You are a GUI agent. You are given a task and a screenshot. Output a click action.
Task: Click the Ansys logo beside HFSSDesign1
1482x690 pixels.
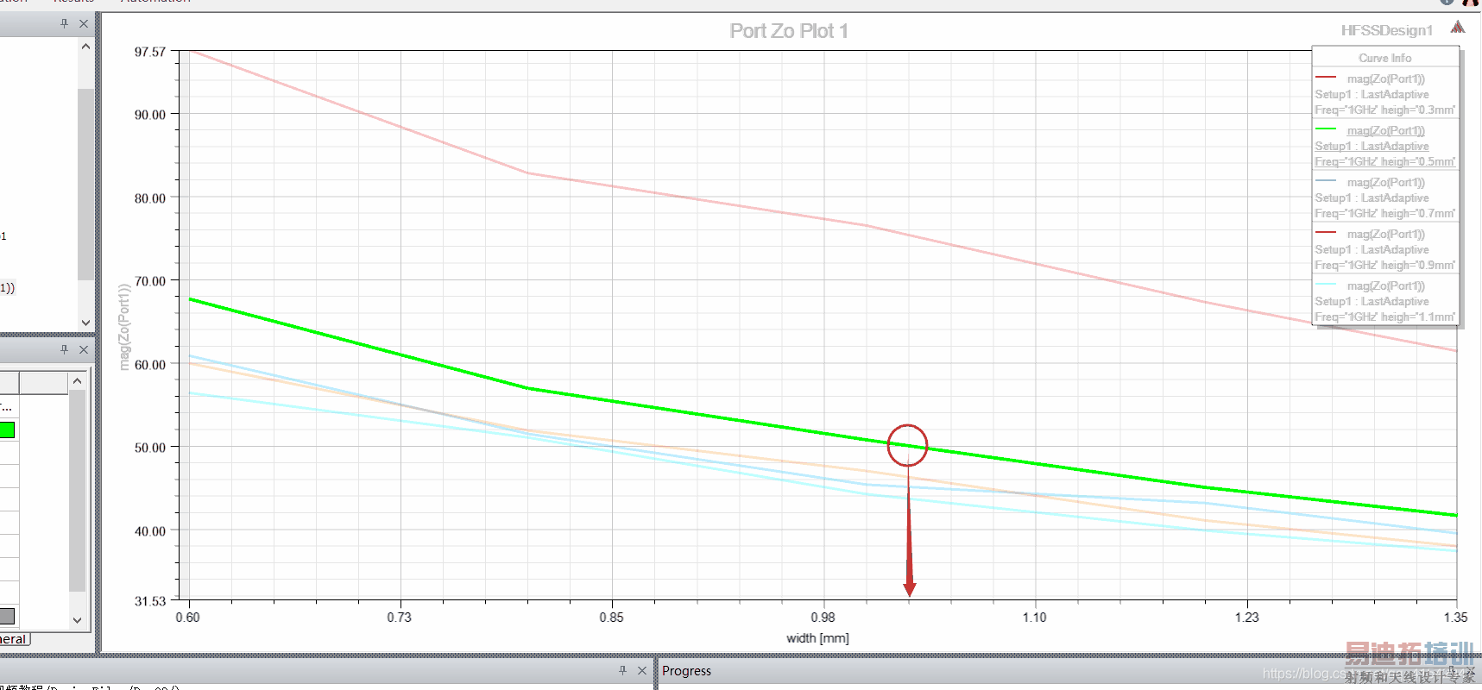[1458, 28]
